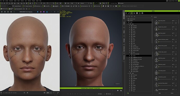The height and width of the screenshot is (96, 180).
Task: Click the Undo arrow icon
Action: point(36,3)
